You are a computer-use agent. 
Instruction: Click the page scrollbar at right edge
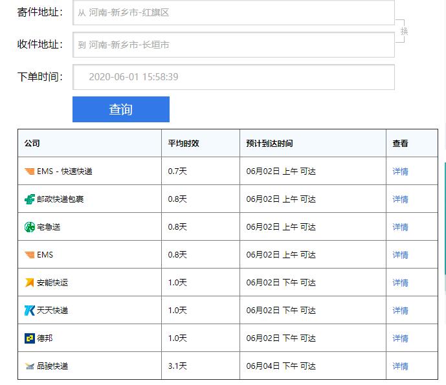pos(445,219)
